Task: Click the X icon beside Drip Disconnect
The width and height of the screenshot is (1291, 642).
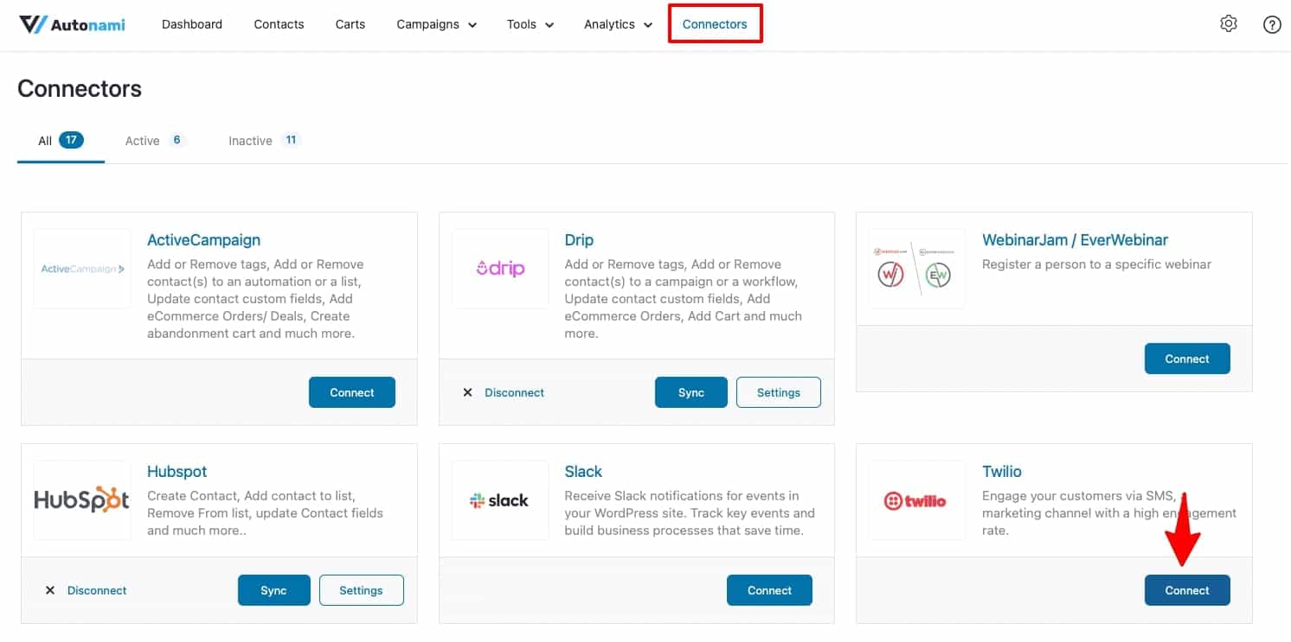Action: (x=467, y=392)
